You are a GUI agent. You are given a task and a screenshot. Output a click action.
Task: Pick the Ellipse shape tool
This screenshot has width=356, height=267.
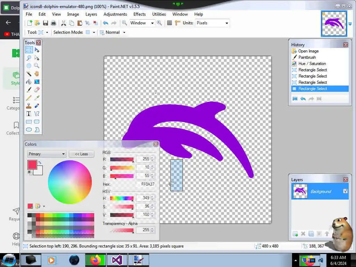(x=29, y=130)
